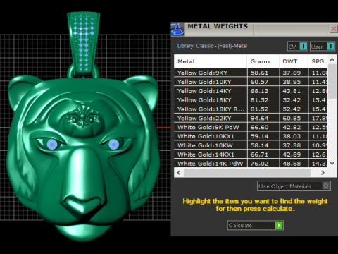Click the 94.64 grams value
The height and width of the screenshot is (254, 338).
259,118
